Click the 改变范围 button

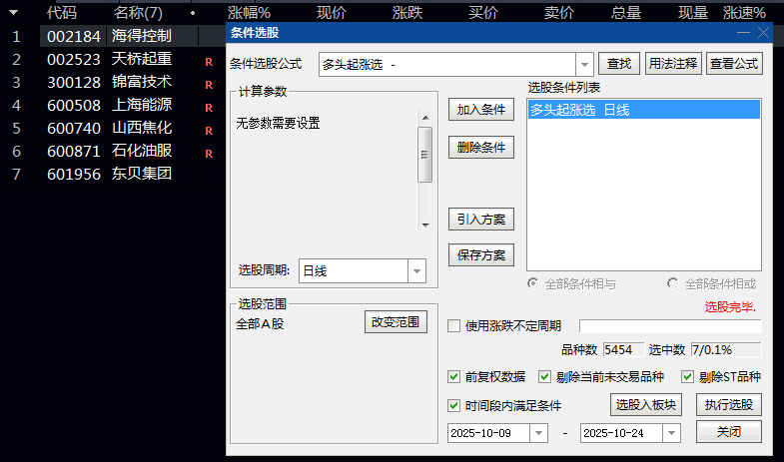[395, 322]
